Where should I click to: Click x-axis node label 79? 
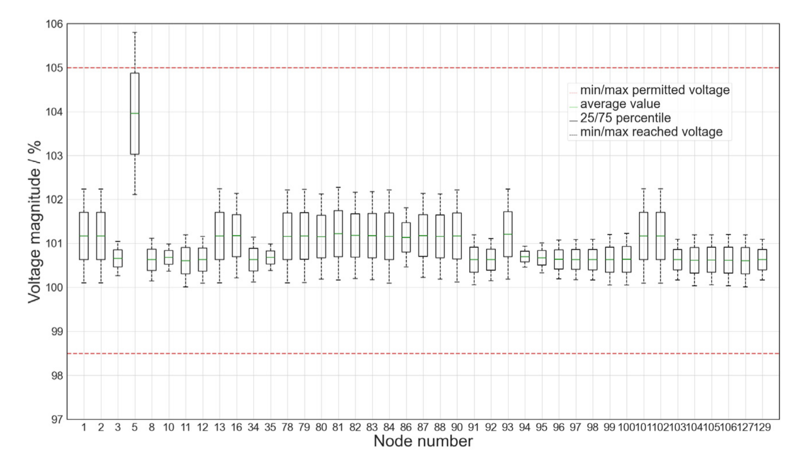point(304,428)
